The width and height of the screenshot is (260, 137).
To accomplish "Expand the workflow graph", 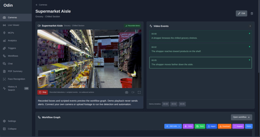I will [x=238, y=126].
